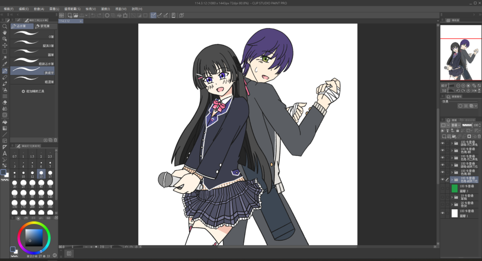Click the Delete Layer trash icon
This screenshot has width=482, height=261.
tap(479, 136)
